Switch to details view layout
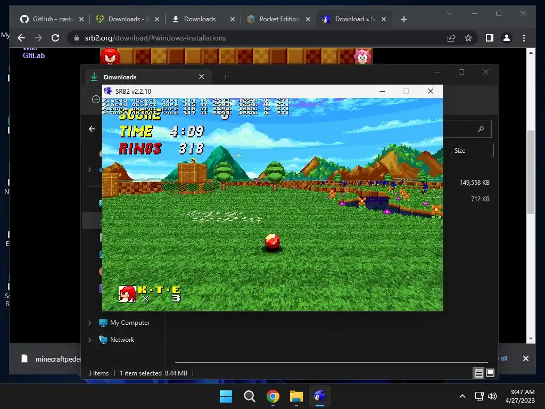545x409 pixels. [x=478, y=373]
